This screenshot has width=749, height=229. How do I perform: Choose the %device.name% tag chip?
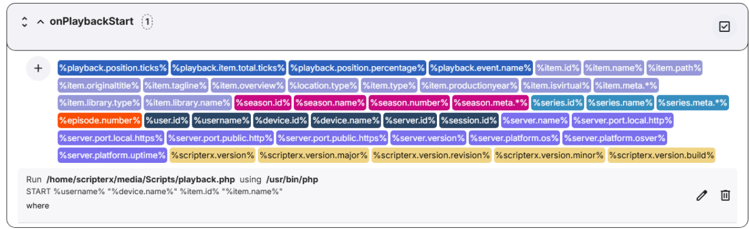click(x=345, y=120)
